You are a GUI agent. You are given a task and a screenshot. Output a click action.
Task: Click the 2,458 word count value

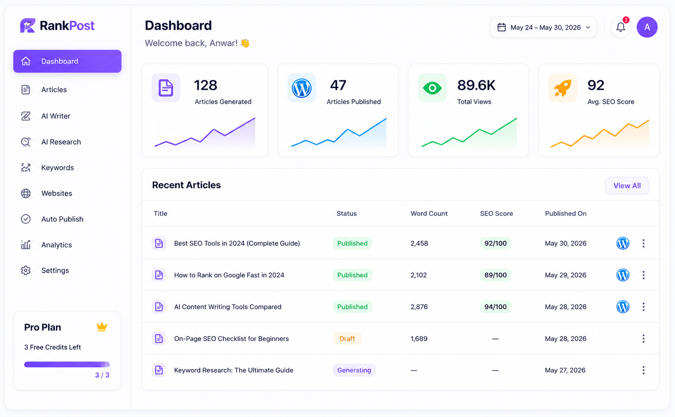tap(419, 243)
